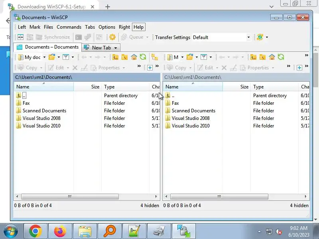Open the Commands menu
The width and height of the screenshot is (319, 239).
click(x=69, y=27)
